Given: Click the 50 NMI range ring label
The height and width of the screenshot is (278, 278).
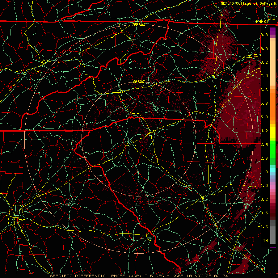Looking at the screenshot, I should tap(139, 82).
